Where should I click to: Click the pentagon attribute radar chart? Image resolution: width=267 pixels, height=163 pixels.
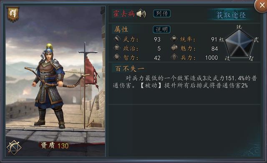click(x=239, y=43)
